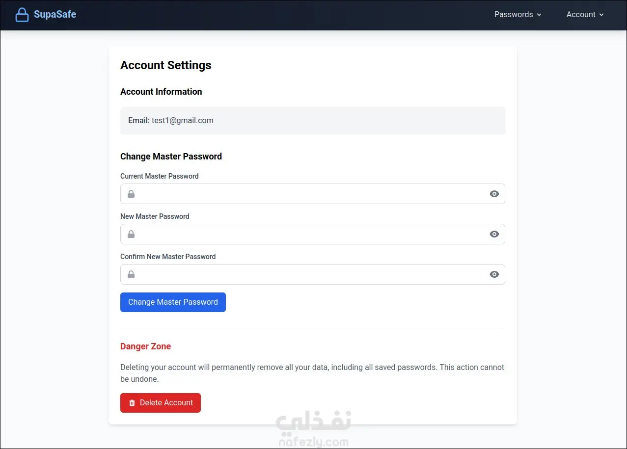
Task: Click lock icon in New Master Password field
Action: (x=131, y=234)
